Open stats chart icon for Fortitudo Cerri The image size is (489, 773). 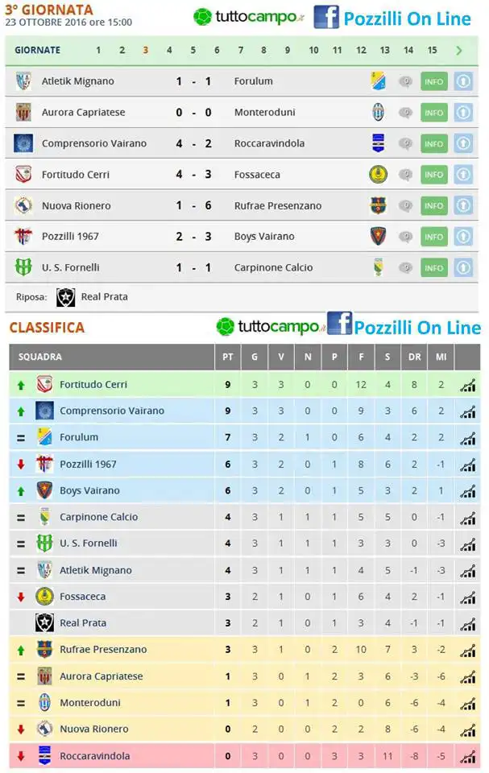[x=467, y=385]
